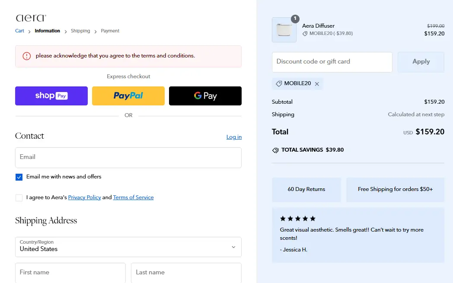The width and height of the screenshot is (453, 283).
Task: Click the Email input field
Action: pos(128,157)
